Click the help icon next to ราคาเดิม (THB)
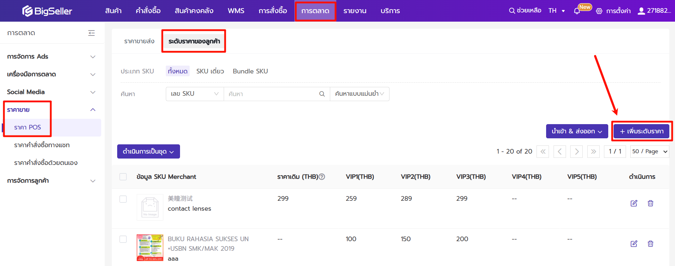This screenshot has width=675, height=266. pyautogui.click(x=322, y=177)
